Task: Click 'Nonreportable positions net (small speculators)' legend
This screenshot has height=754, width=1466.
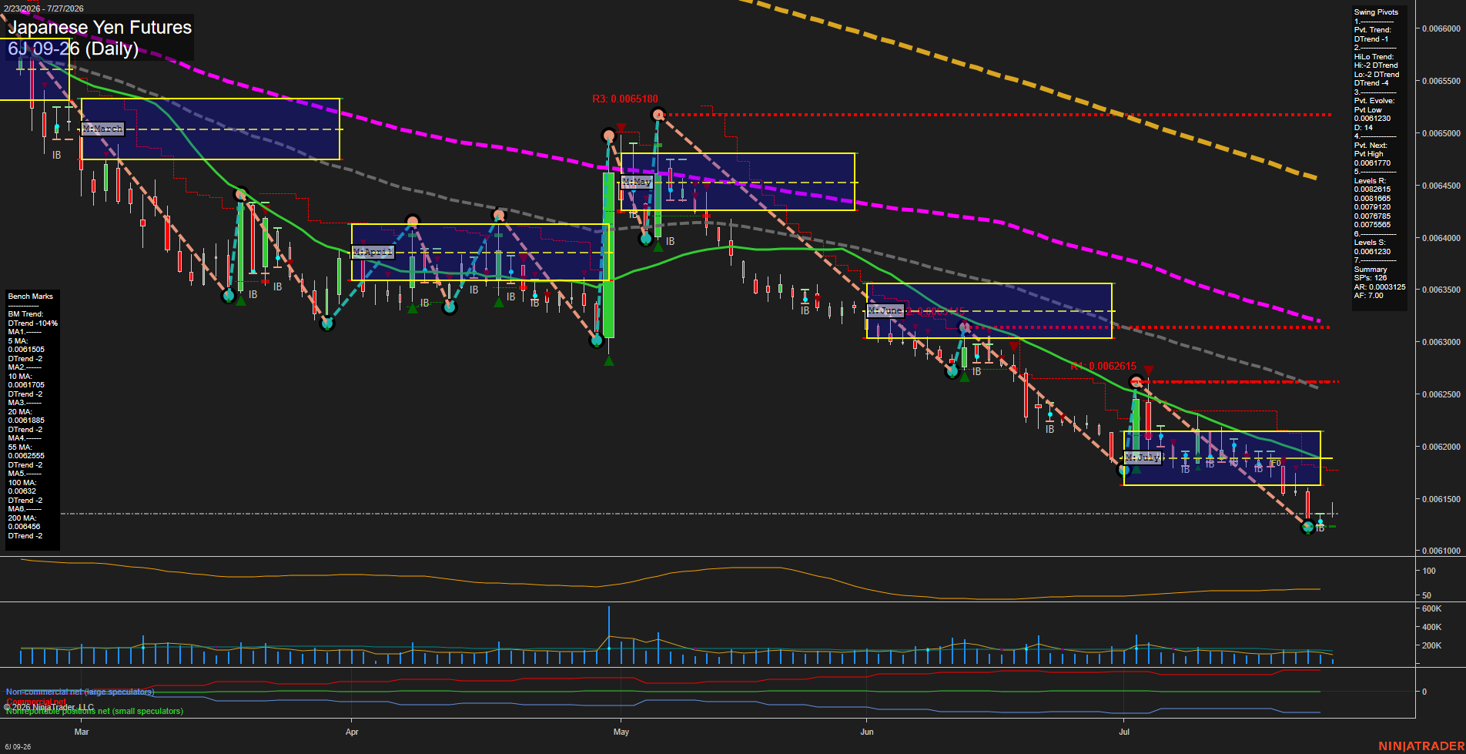Action: pyautogui.click(x=95, y=711)
